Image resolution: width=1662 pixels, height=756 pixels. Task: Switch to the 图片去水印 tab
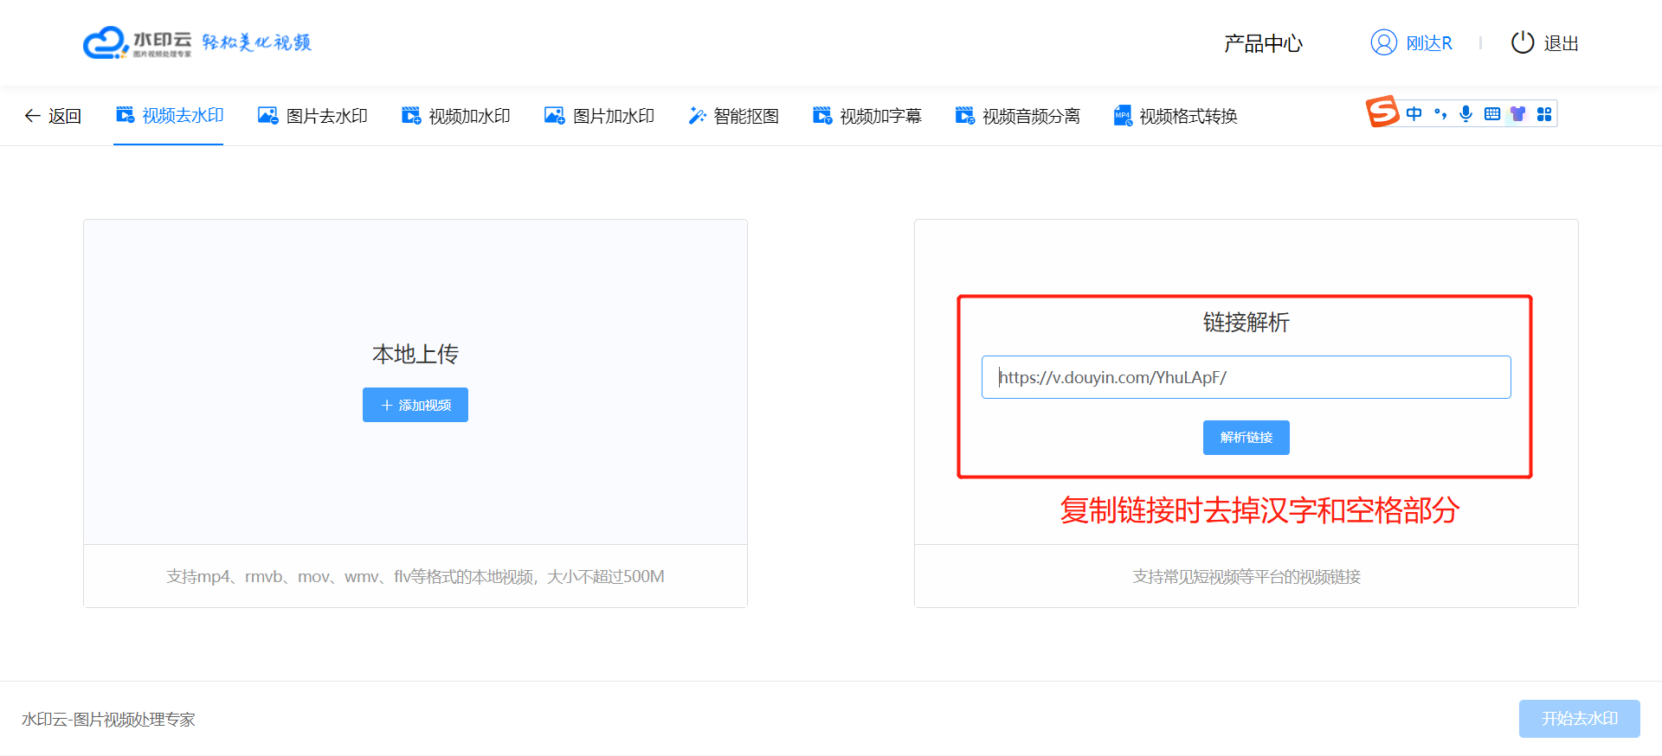click(x=312, y=116)
